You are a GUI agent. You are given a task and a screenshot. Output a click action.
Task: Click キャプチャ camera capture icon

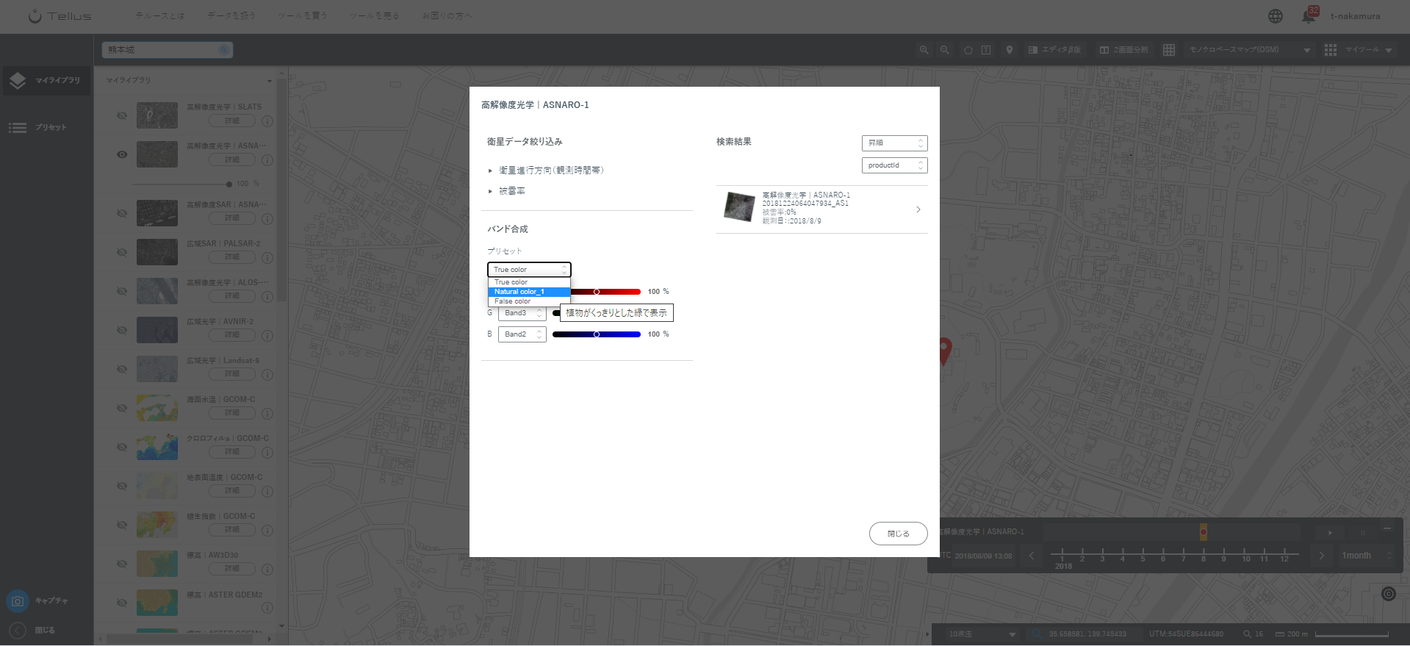click(18, 601)
